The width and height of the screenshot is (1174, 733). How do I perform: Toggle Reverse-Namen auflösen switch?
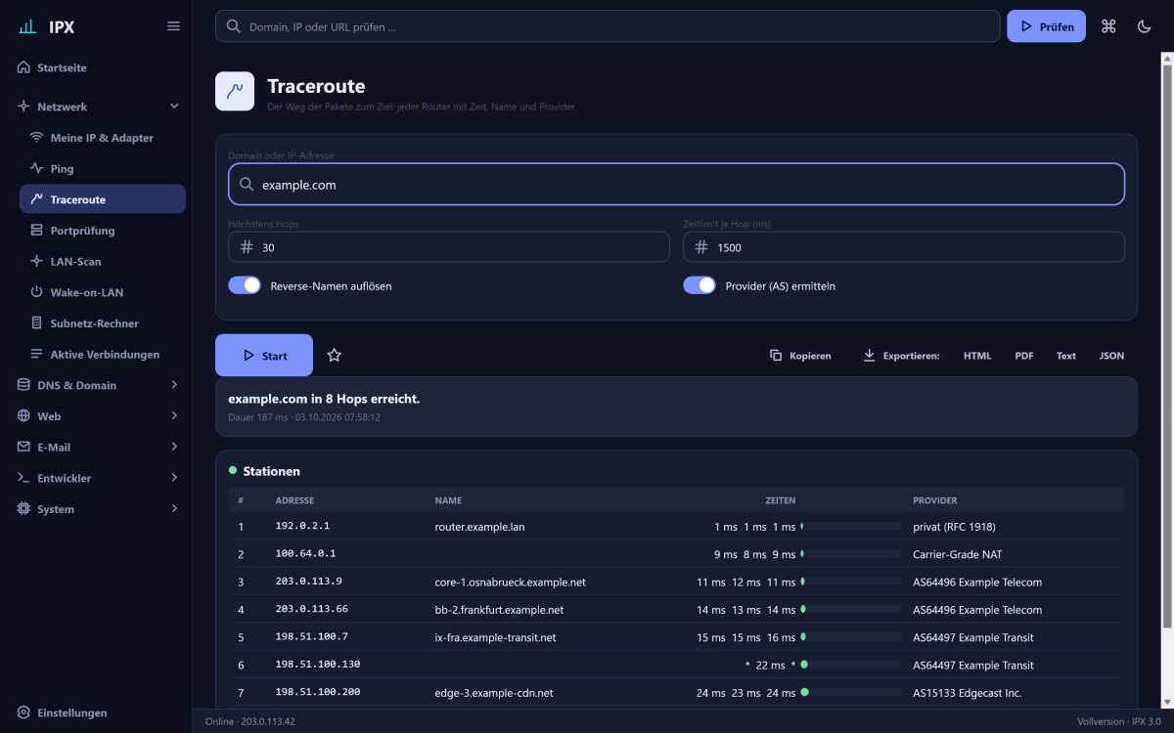point(245,285)
